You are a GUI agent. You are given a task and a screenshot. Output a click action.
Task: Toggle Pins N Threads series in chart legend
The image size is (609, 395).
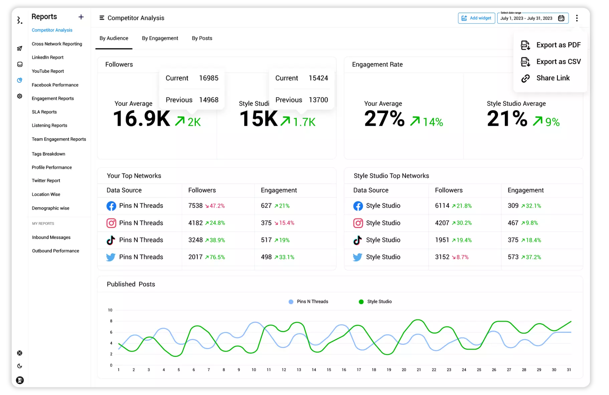(x=308, y=302)
